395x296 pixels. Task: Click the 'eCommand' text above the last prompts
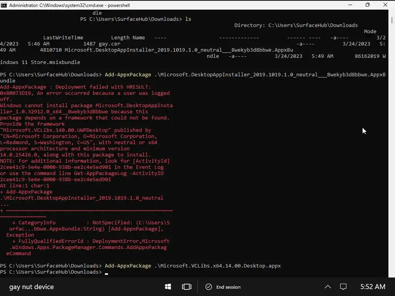coord(19,254)
